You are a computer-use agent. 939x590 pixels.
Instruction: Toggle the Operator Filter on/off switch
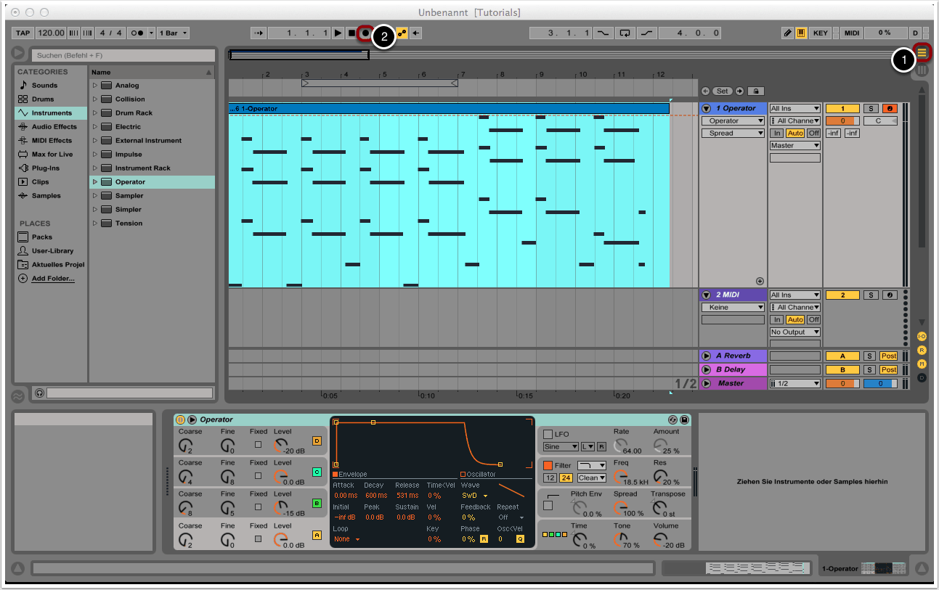[548, 465]
